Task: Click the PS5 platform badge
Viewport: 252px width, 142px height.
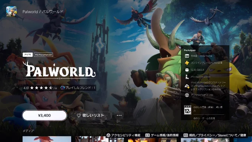Action: [27, 55]
